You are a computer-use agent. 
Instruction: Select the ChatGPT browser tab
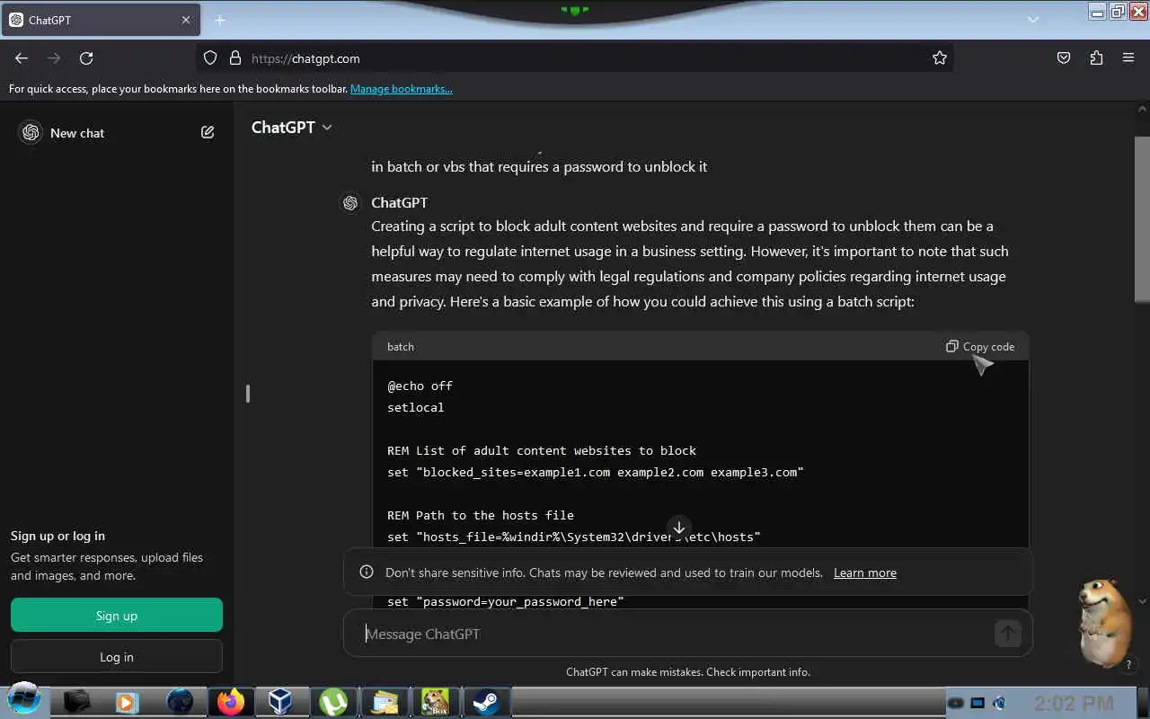pyautogui.click(x=99, y=20)
